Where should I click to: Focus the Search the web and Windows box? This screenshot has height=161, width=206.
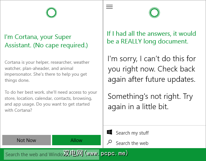[x=32, y=155]
